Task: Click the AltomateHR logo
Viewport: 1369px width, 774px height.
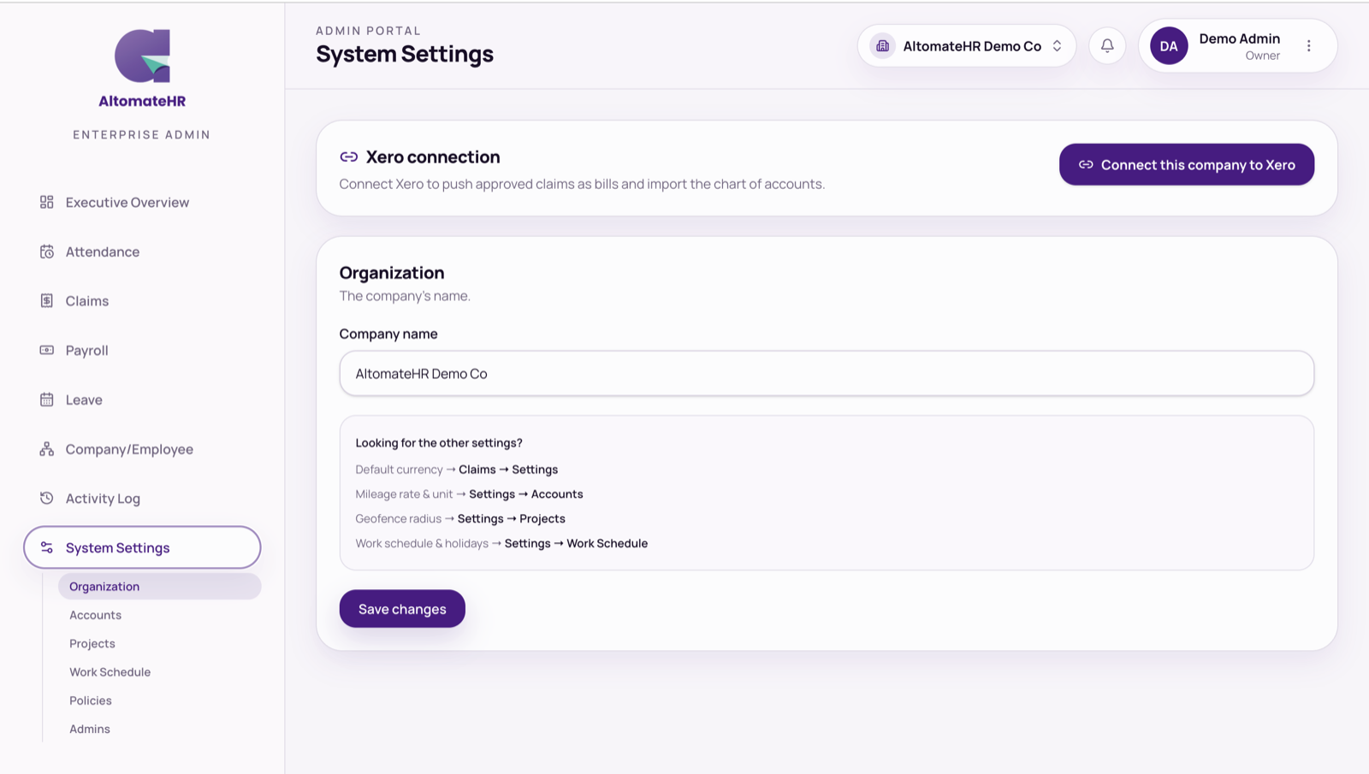Action: [x=142, y=68]
